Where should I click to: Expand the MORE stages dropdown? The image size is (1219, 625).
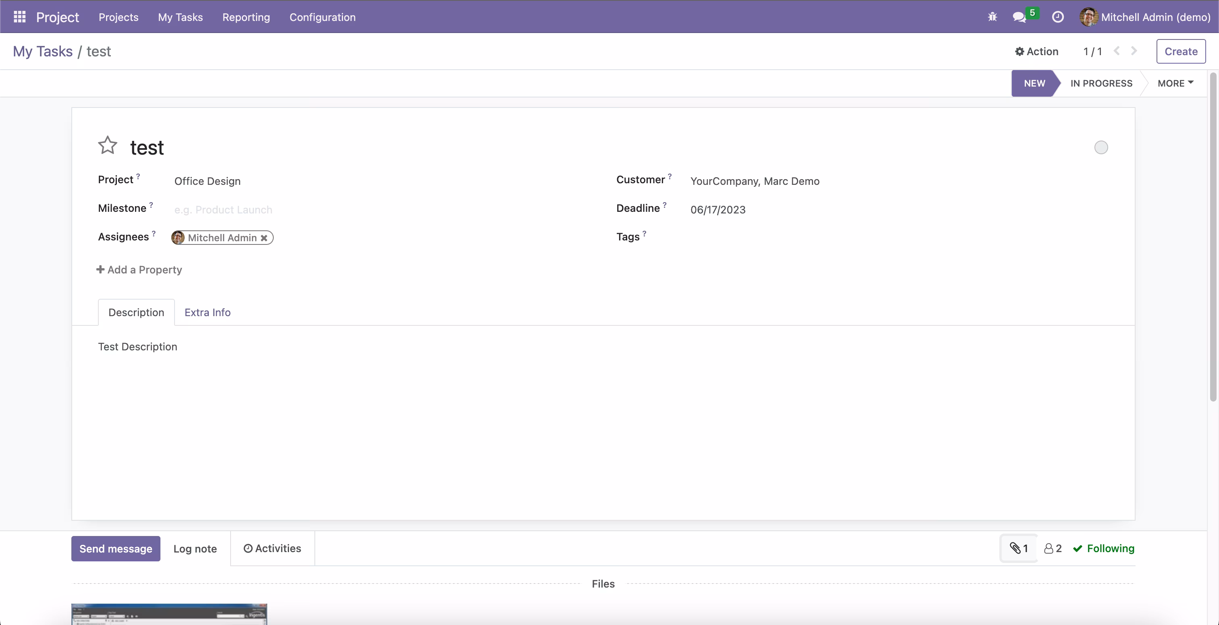click(x=1175, y=83)
